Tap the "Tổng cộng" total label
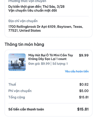97x119 pixels. pyautogui.click(x=17, y=97)
